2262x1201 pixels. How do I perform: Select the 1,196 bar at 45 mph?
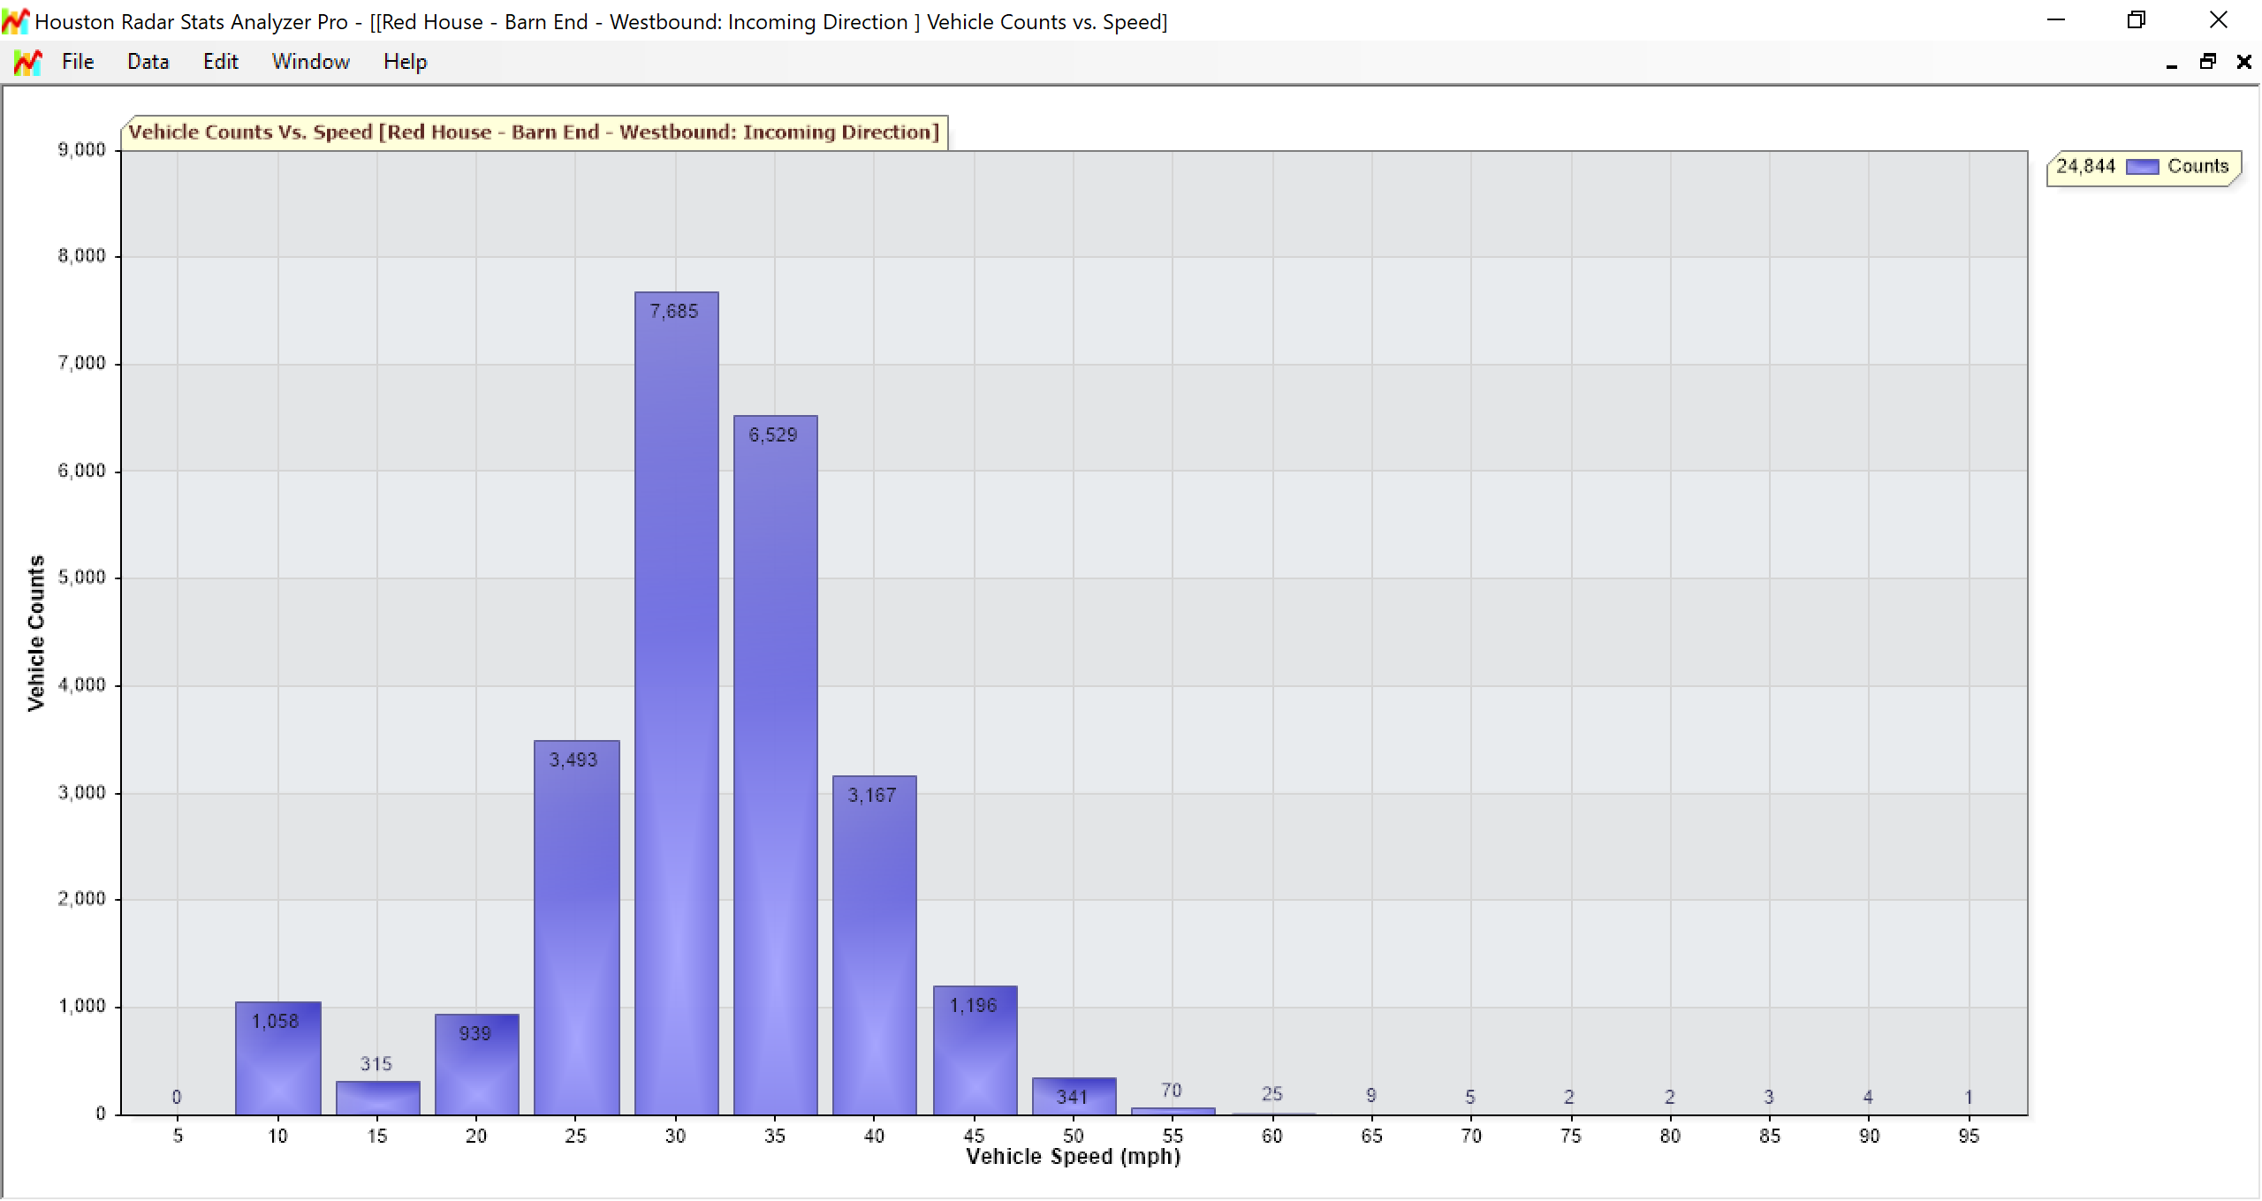975,1050
